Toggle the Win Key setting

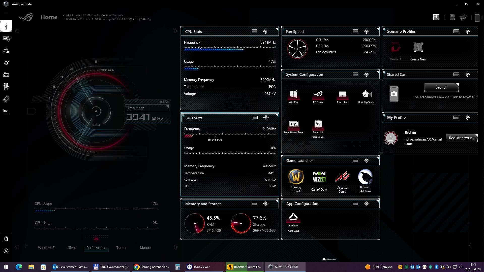click(x=293, y=97)
